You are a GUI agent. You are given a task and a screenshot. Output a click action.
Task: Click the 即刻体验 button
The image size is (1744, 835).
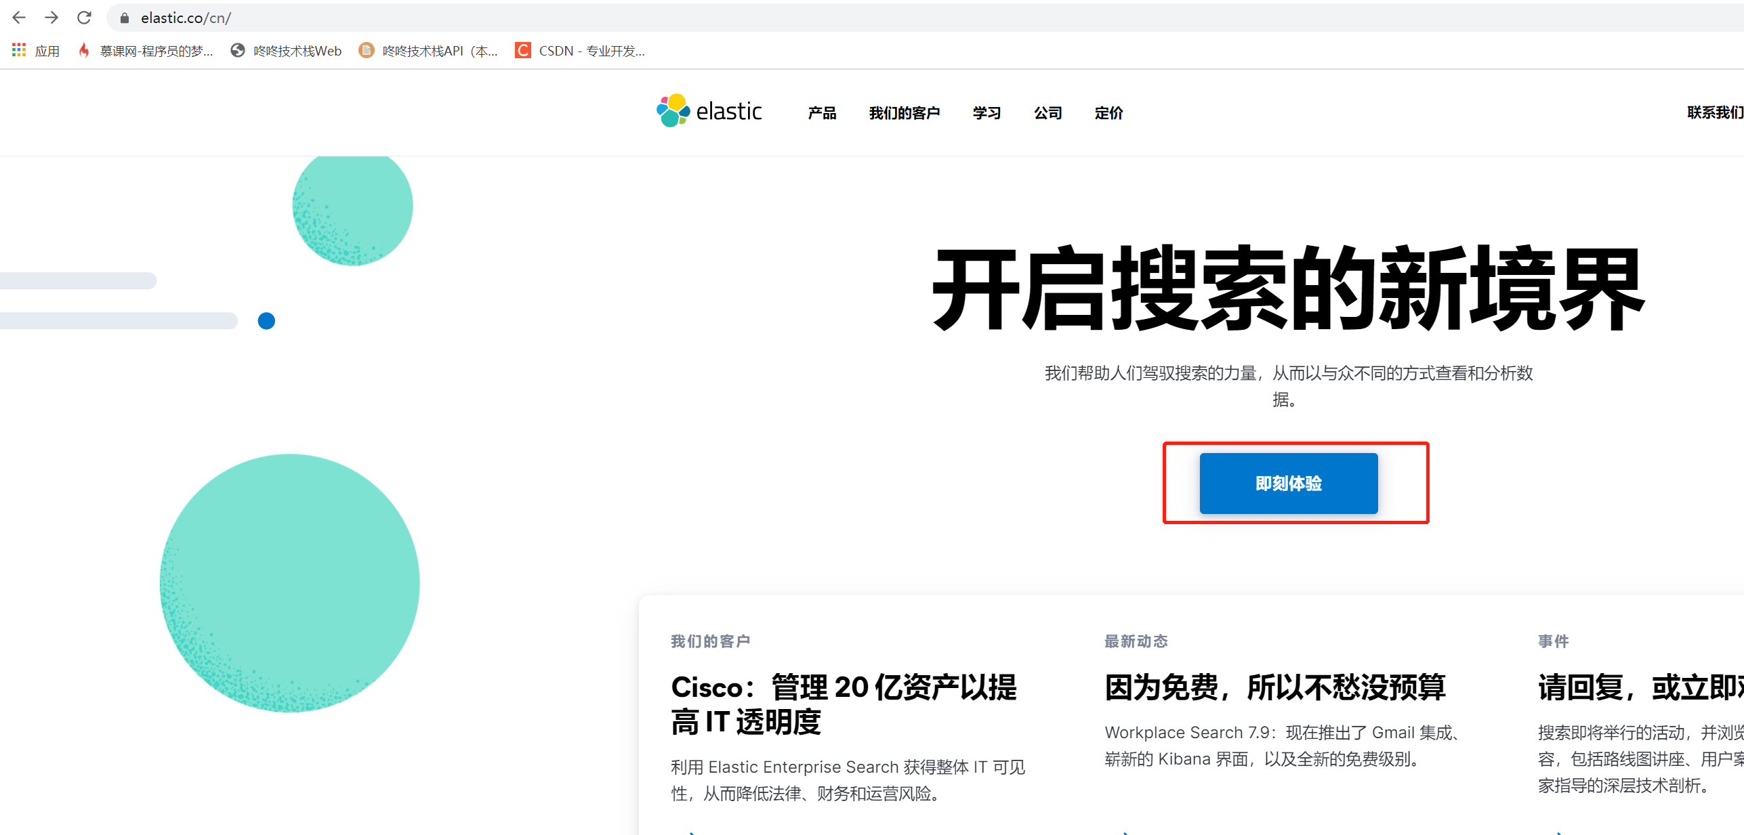coord(1287,483)
